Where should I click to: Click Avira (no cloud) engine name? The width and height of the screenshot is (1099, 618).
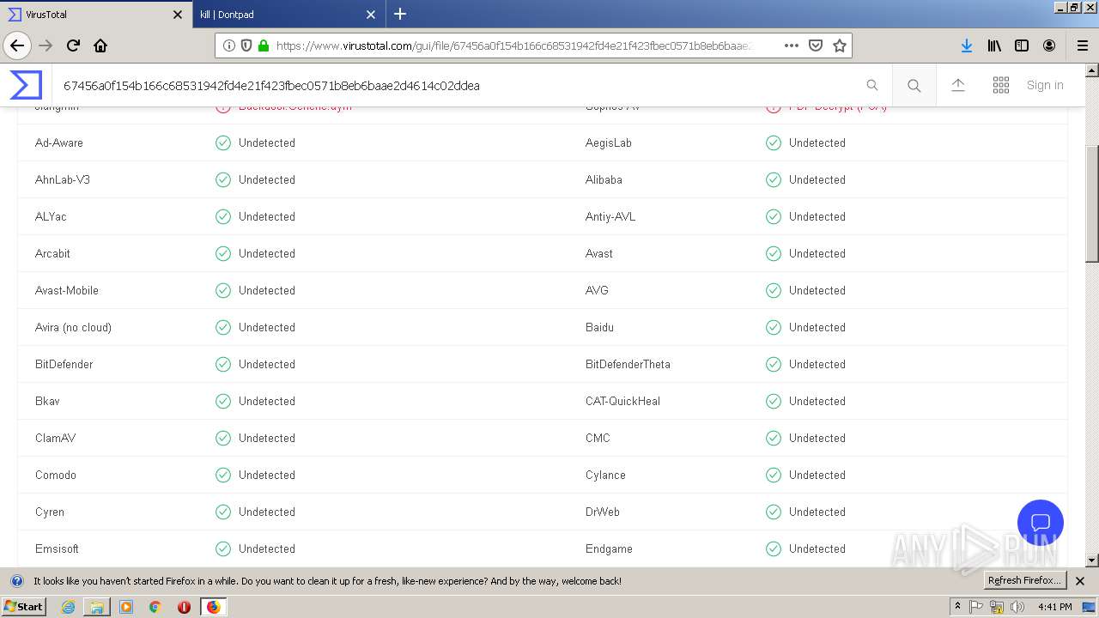pos(74,327)
